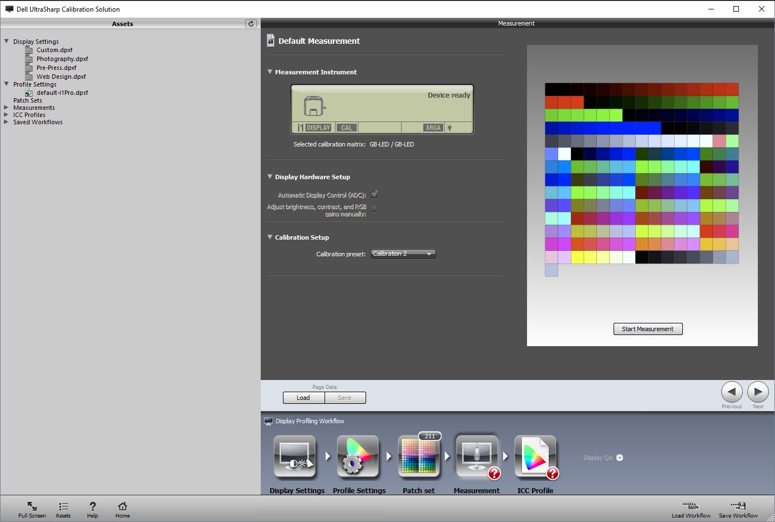The image size is (775, 522).
Task: Enable adjust brightness, contrast, RGB gains manually
Action: click(x=374, y=209)
